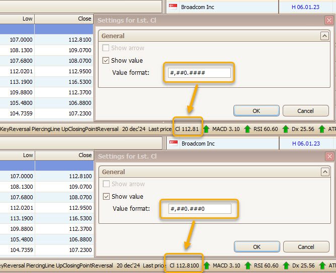Viewport: 336px width, 273px height.
Task: Click the green up arrow before RSI 60.60 in the lower status bar
Action: coord(247,265)
